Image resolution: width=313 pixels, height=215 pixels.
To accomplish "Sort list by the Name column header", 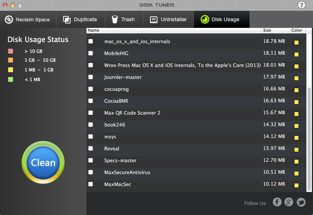I will pos(174,30).
